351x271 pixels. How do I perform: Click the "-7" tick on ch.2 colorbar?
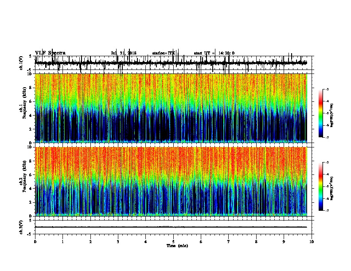327,210
